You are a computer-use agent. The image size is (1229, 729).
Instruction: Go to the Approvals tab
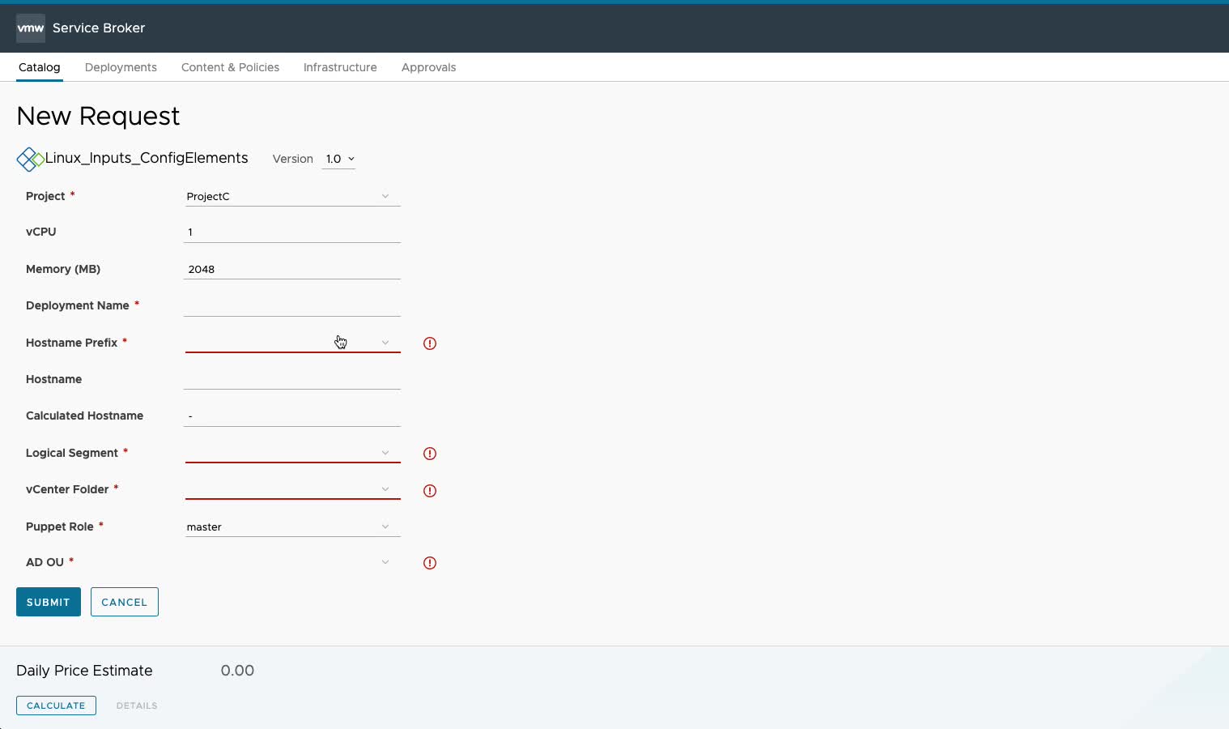428,67
